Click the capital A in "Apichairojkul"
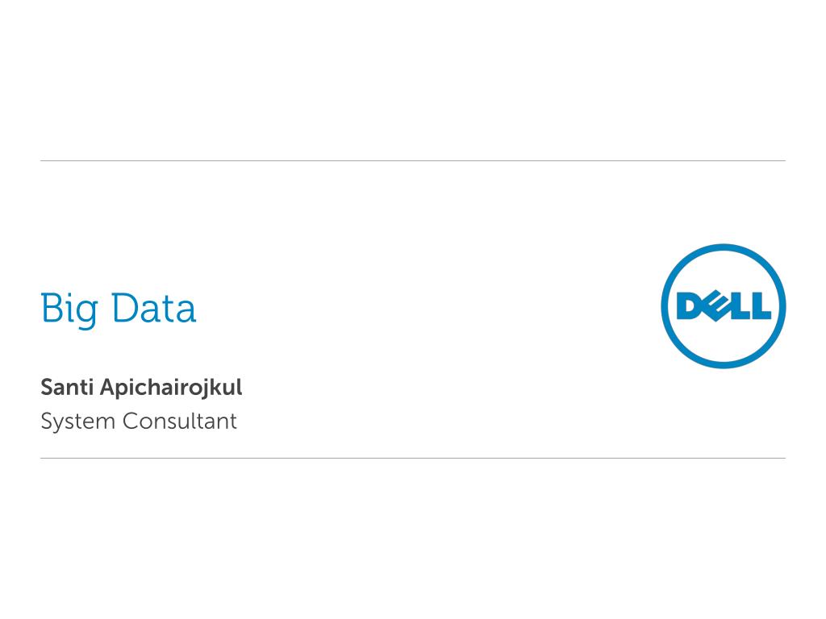Image resolution: width=826 pixels, height=619 pixels. click(106, 388)
